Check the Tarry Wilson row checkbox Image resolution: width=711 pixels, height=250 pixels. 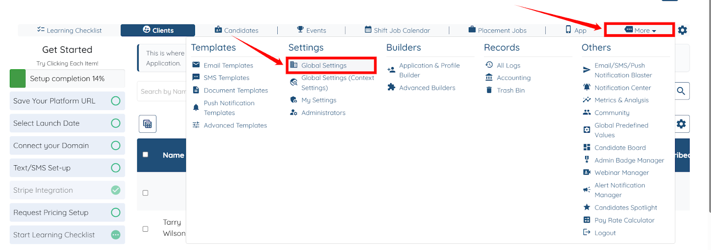145,229
